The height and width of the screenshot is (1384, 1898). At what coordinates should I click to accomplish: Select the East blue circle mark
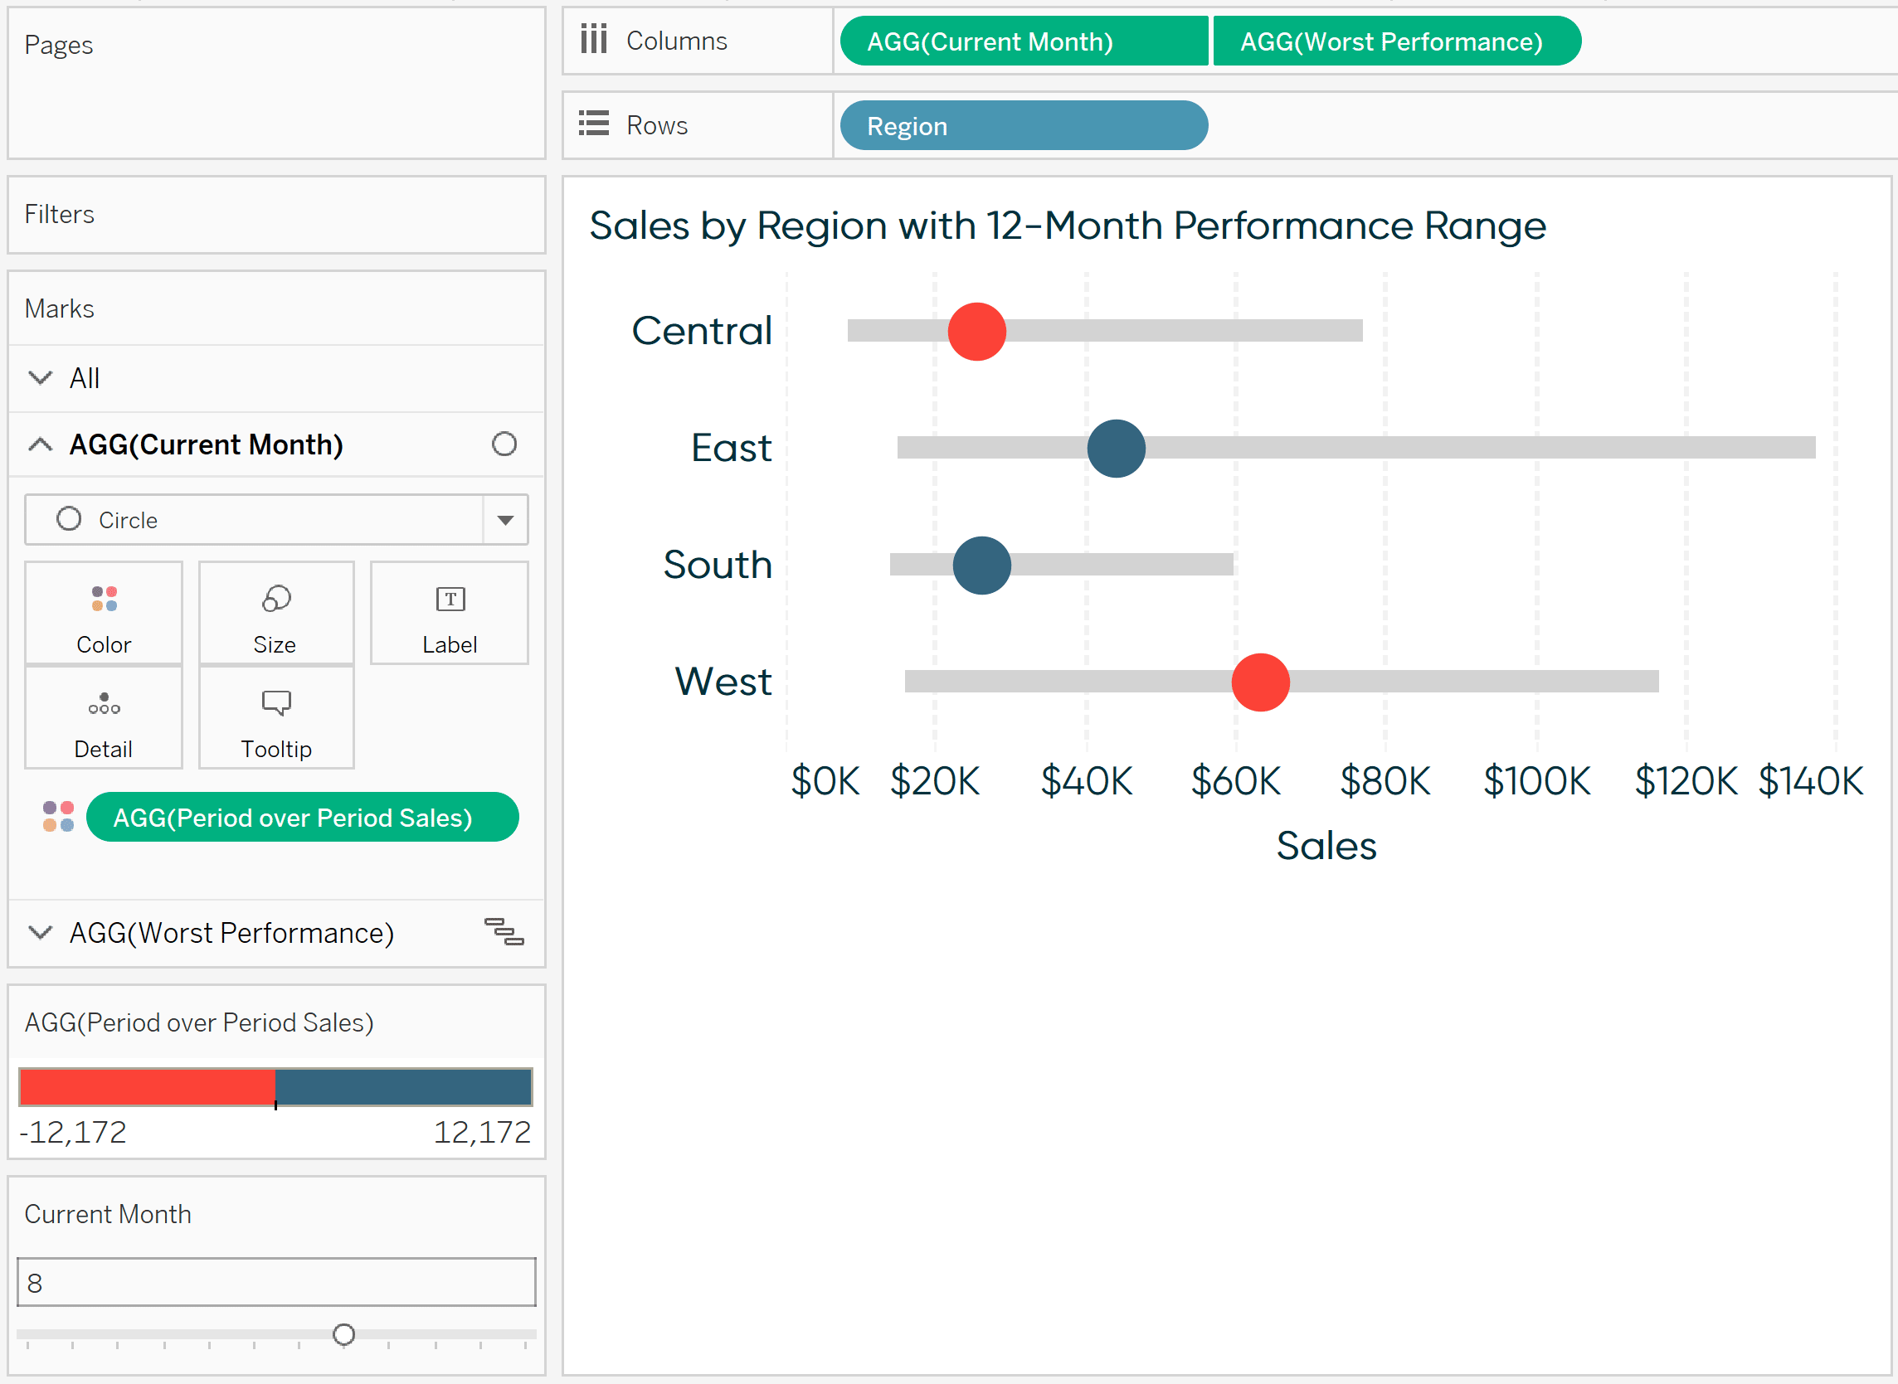[1117, 449]
